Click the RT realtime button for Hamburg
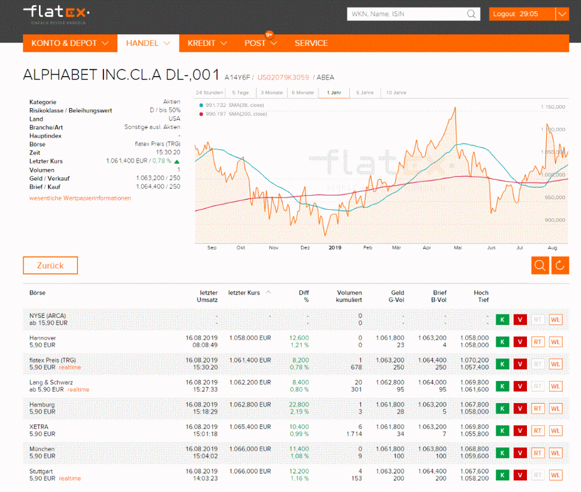The width and height of the screenshot is (581, 492). [537, 408]
